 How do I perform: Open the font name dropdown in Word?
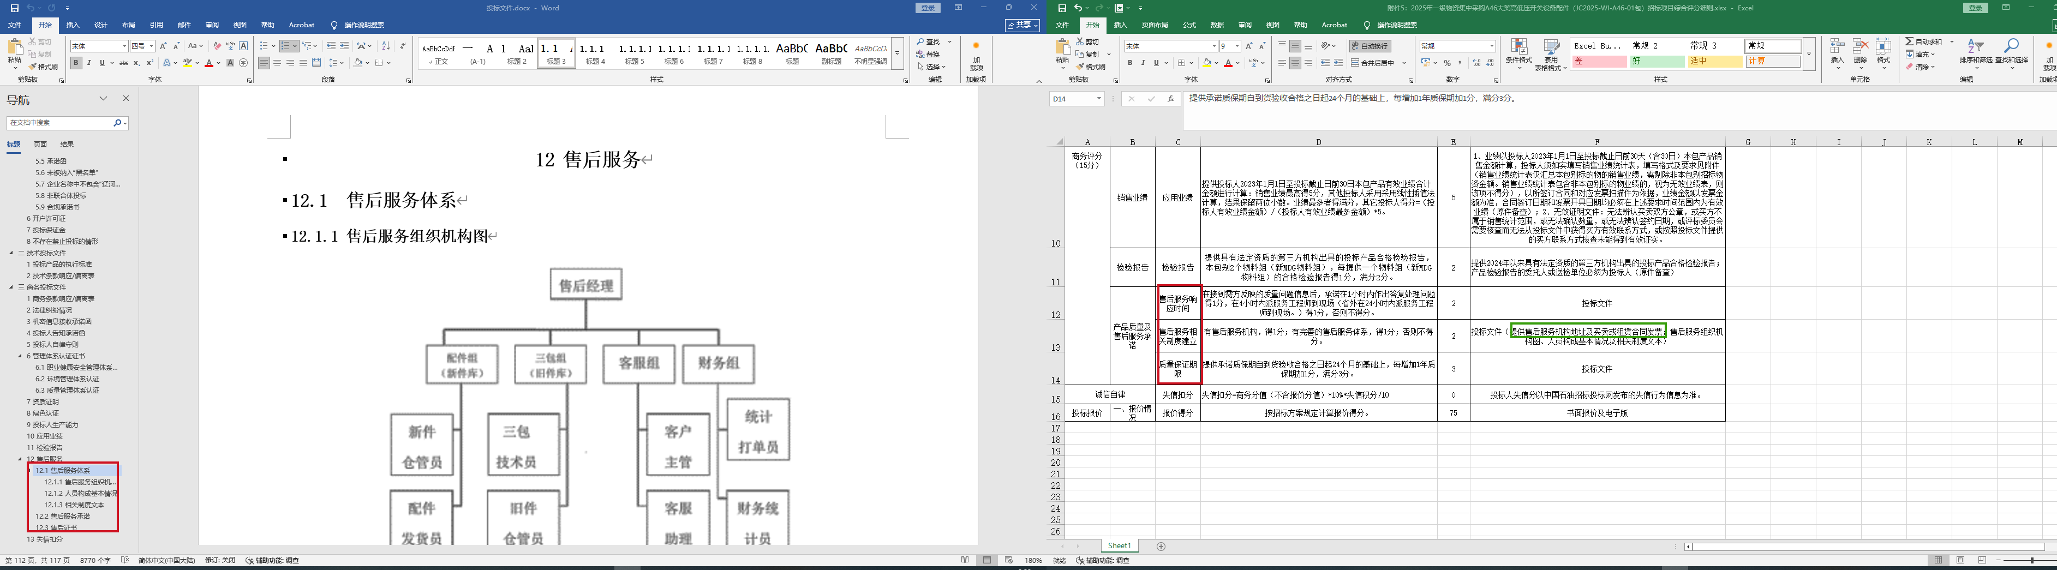tap(124, 46)
